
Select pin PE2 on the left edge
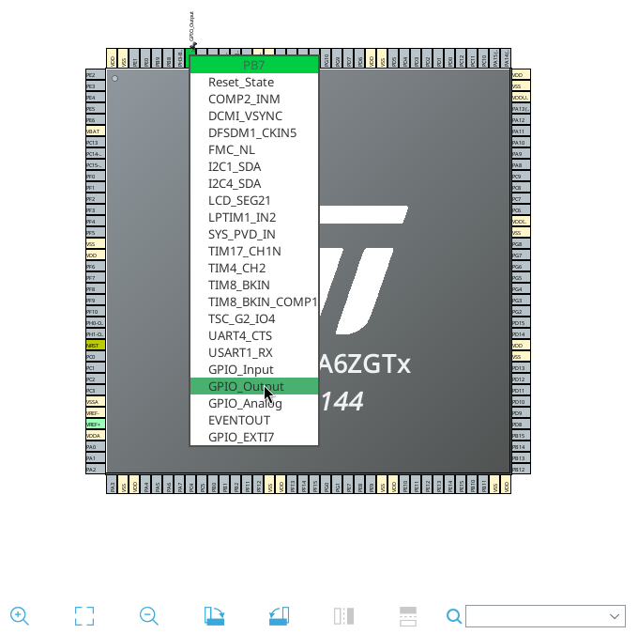click(95, 75)
